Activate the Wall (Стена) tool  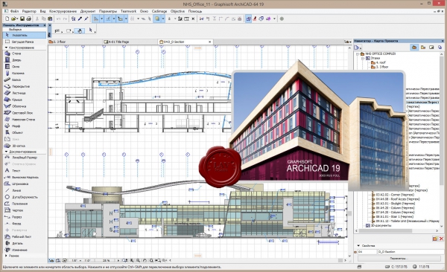pyautogui.click(x=24, y=54)
